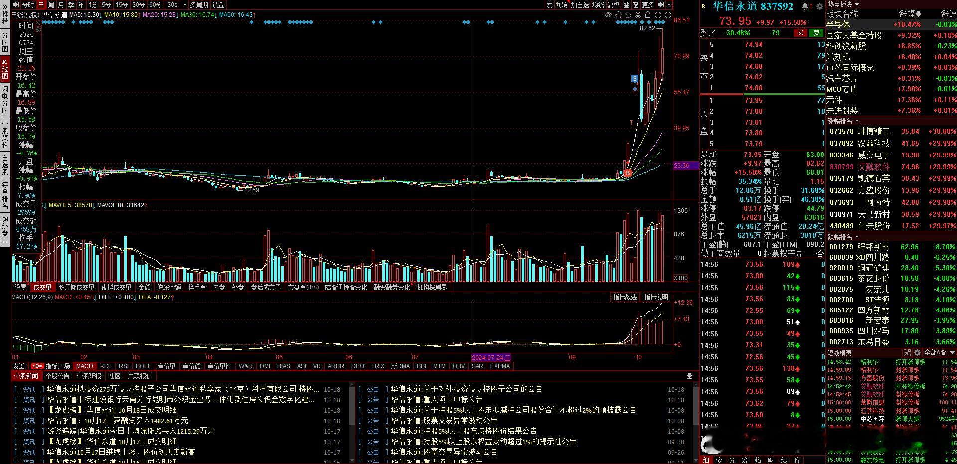The image size is (957, 464).
Task: Open the gear settings icon beside stock code
Action: (820, 6)
